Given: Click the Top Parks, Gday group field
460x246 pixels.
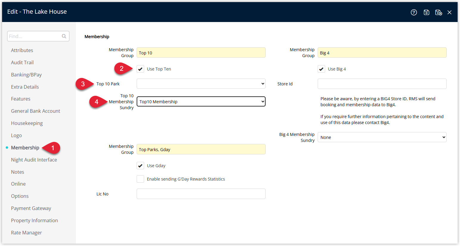Looking at the screenshot, I should (x=201, y=149).
